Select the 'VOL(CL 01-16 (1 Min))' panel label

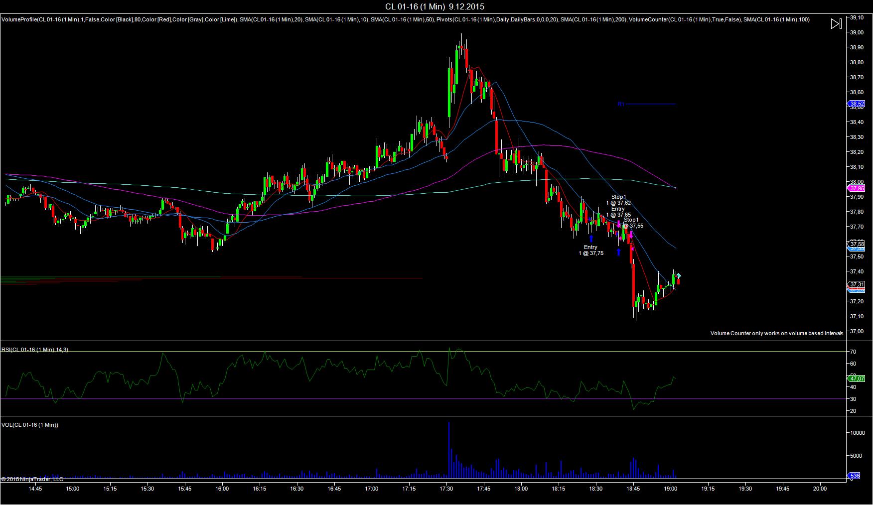coord(30,425)
